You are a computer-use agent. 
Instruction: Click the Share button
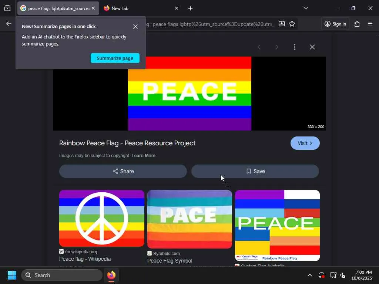click(123, 171)
